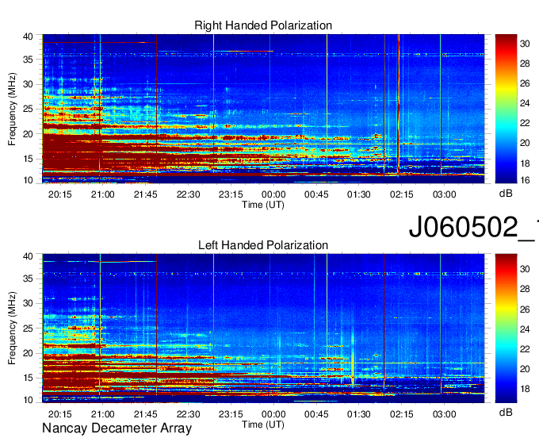Image resolution: width=539 pixels, height=438 pixels.
Task: Click the "01:30" tick under the Left Handed plot
Action: (358, 414)
